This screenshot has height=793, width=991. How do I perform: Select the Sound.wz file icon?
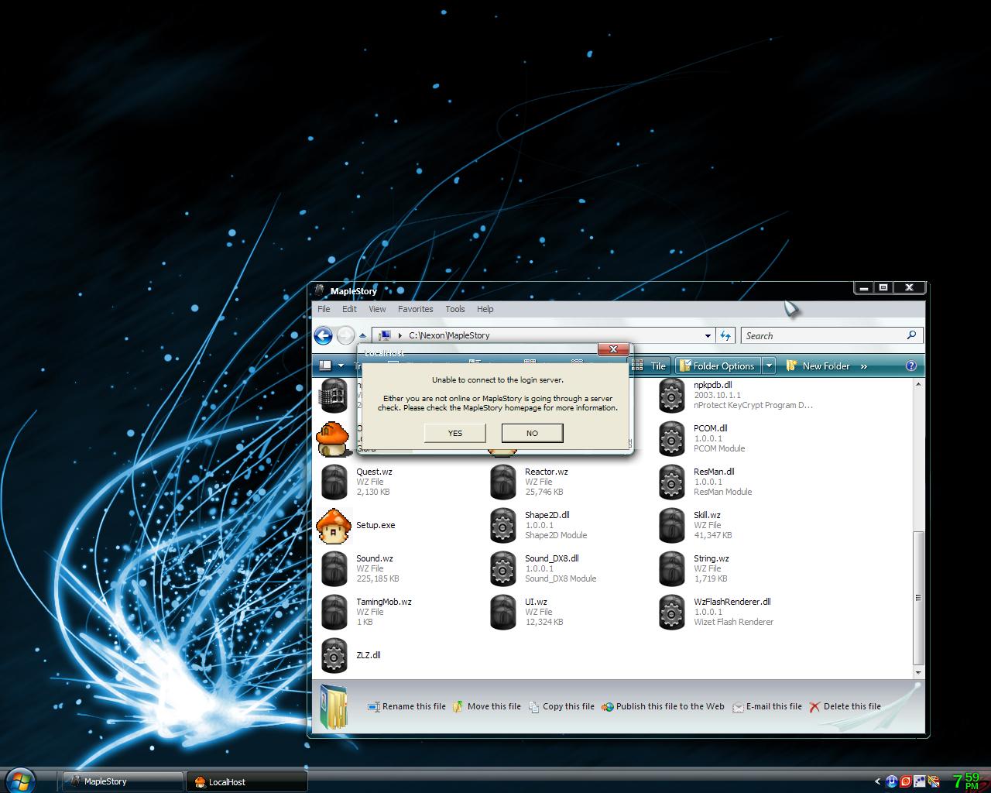pos(334,568)
